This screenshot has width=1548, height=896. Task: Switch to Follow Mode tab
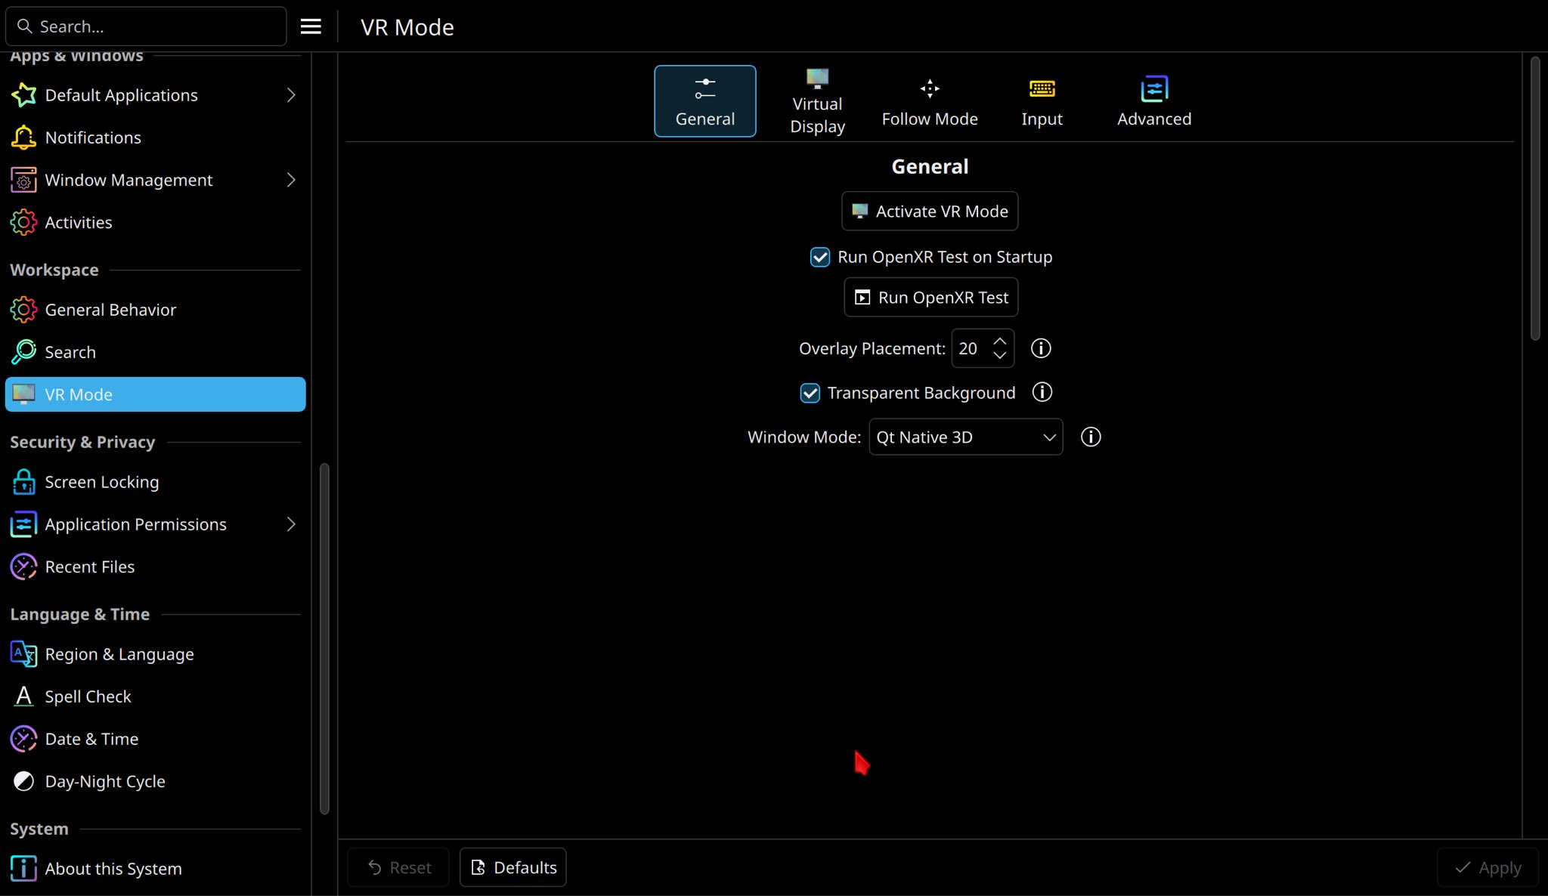coord(929,101)
